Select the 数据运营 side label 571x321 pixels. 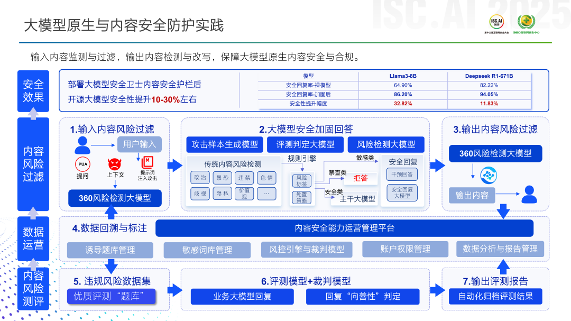pos(33,239)
